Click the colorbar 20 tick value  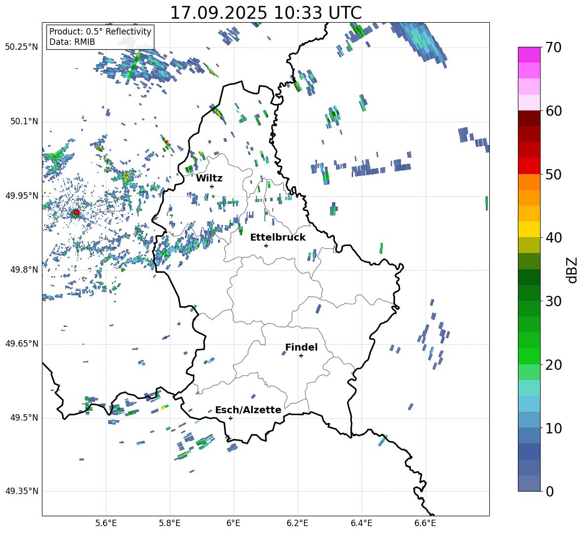[554, 365]
